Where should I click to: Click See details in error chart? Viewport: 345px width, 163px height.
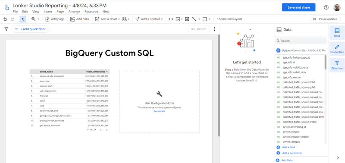point(159,111)
